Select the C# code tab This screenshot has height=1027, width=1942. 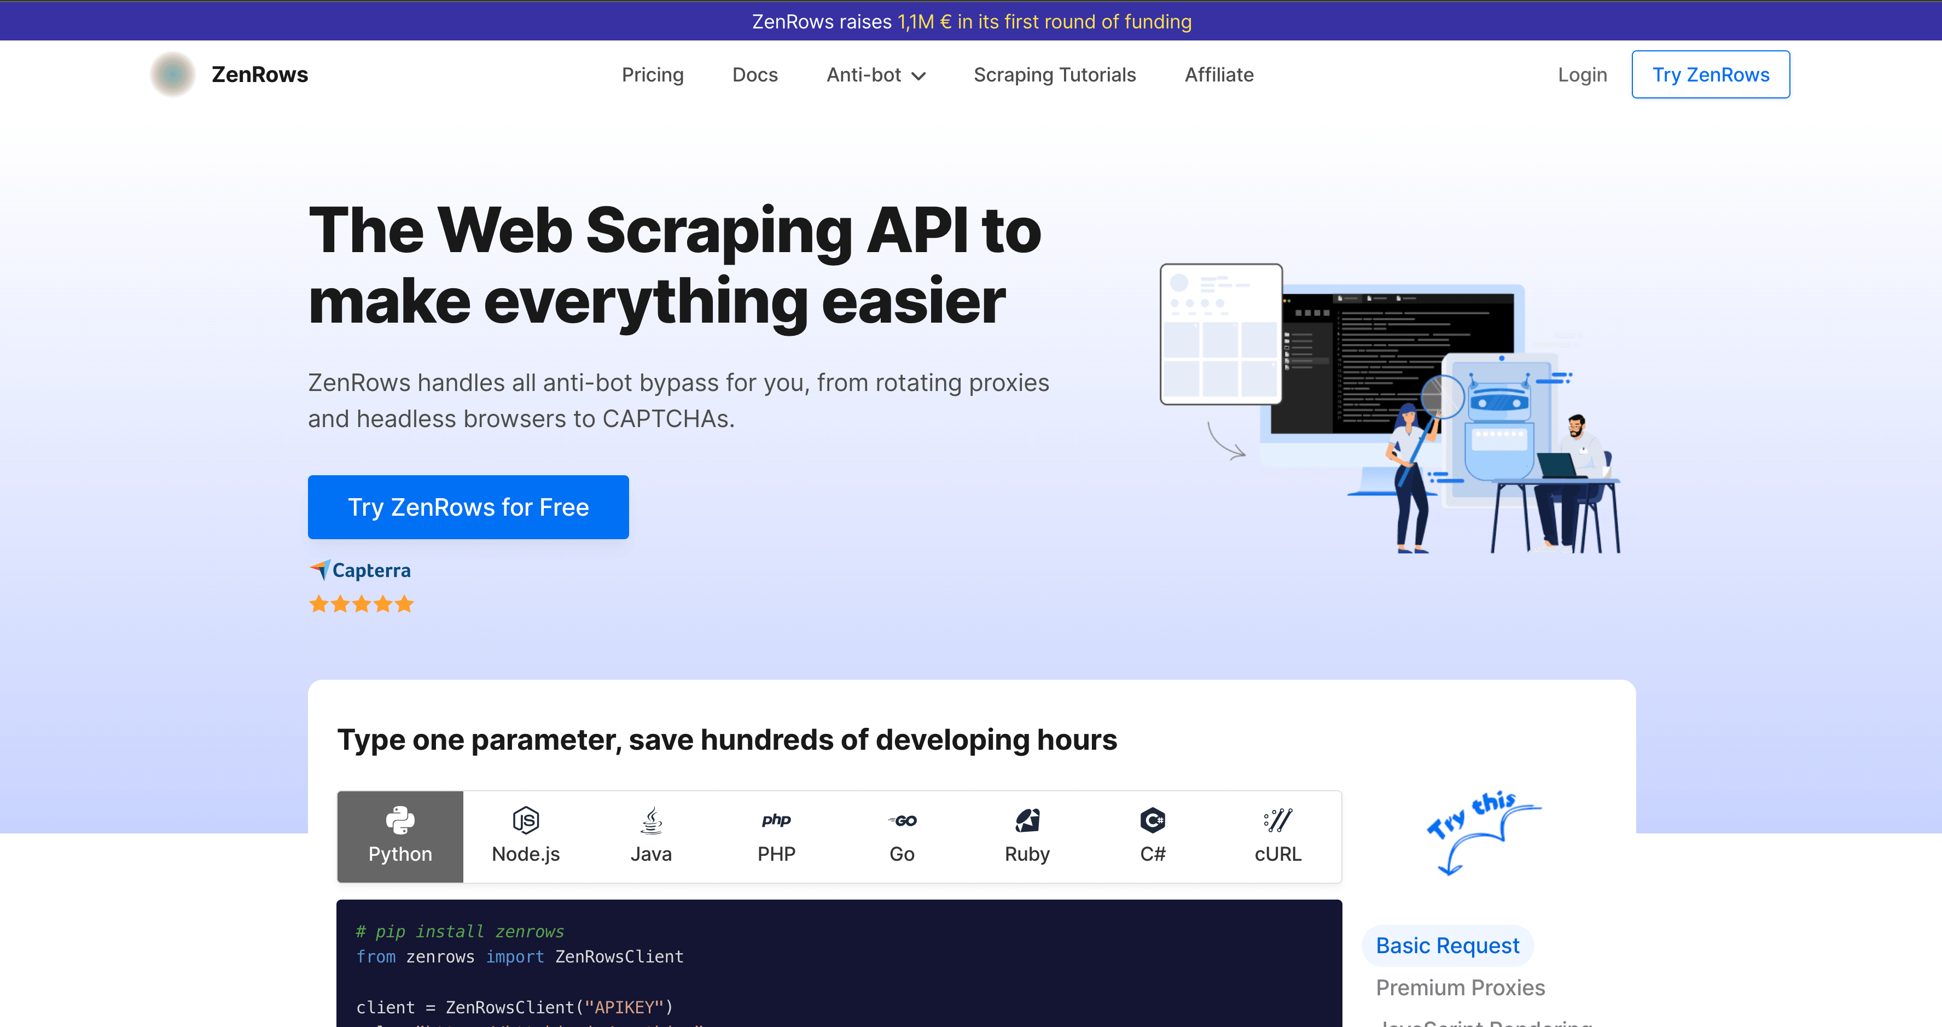click(1153, 836)
